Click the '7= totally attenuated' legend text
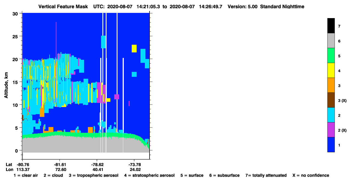This screenshot has width=356, height=183. [x=266, y=175]
